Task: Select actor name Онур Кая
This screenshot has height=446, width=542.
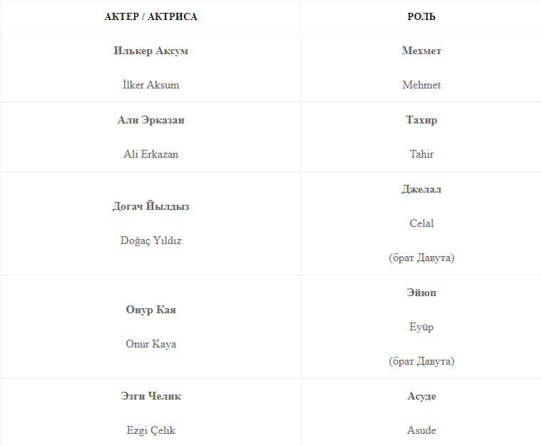Action: pos(150,310)
